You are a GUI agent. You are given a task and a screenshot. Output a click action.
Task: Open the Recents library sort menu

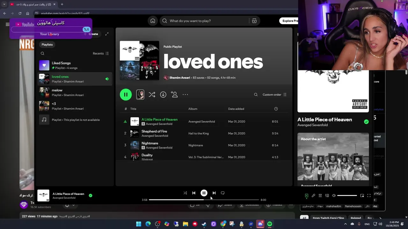(x=101, y=53)
